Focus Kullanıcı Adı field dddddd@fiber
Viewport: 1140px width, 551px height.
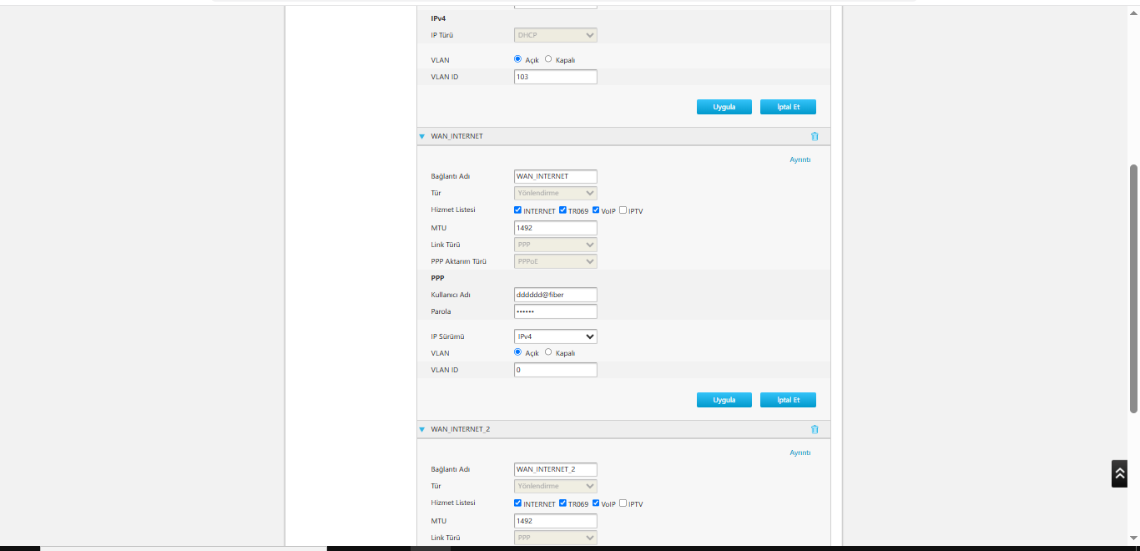(556, 295)
